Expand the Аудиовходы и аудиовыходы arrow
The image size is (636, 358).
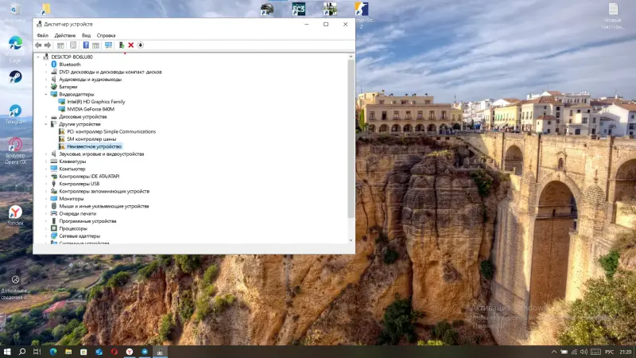coord(46,79)
